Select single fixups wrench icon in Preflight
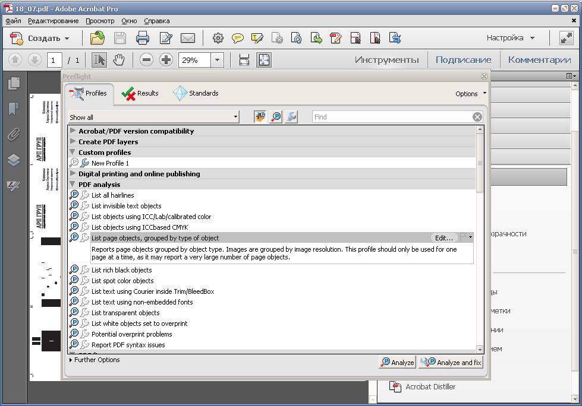 pos(292,117)
